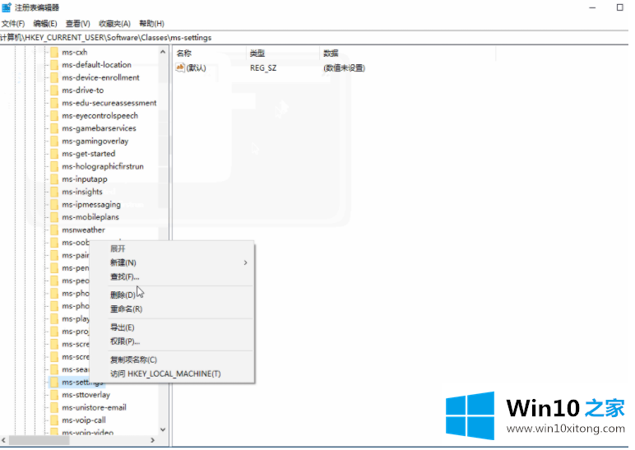Click the folder icon beside ms-eyecontrolspeech
635x450 pixels.
click(53, 116)
